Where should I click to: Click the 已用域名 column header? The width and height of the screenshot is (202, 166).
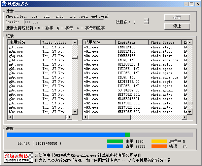[99, 42]
